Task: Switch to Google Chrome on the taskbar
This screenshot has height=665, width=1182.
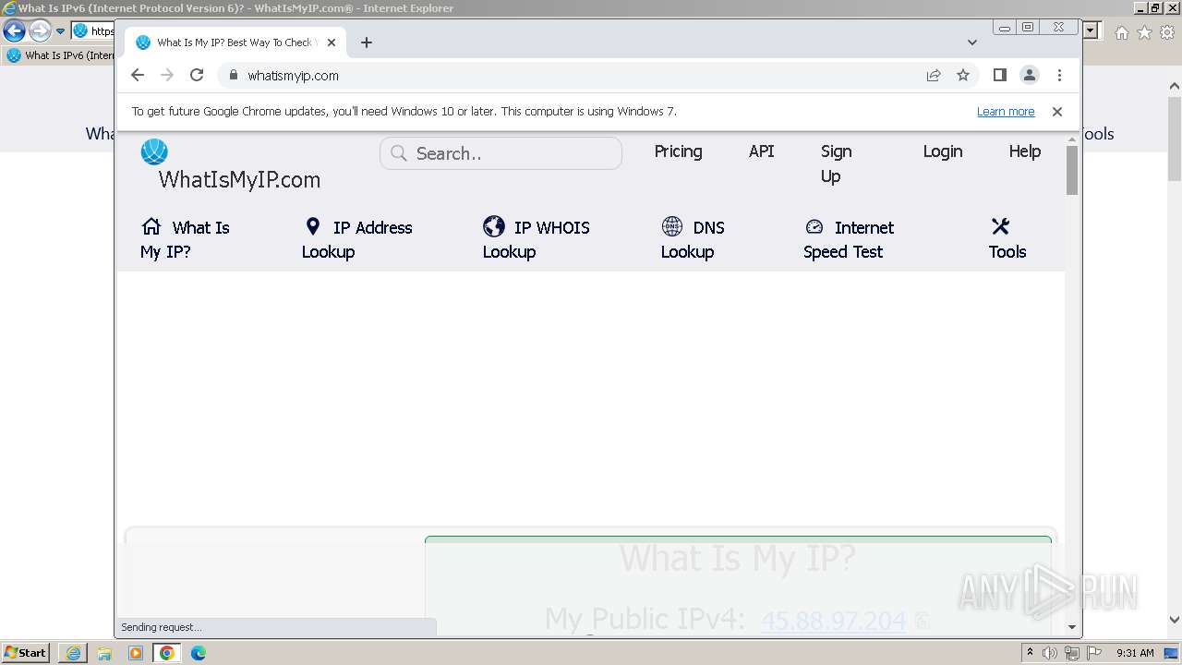Action: click(x=167, y=653)
